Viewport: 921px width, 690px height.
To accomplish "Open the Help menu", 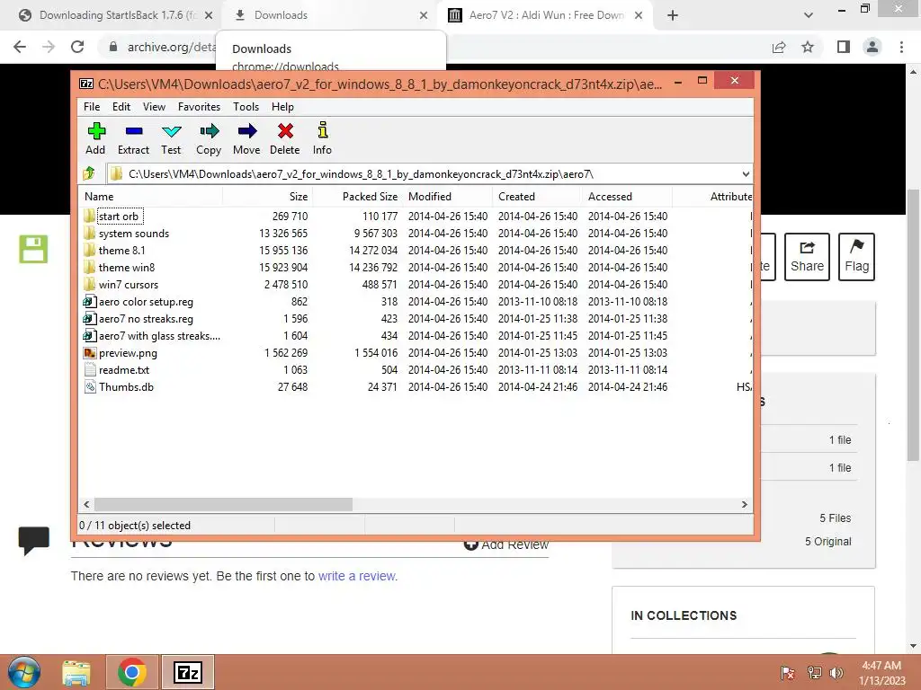I will 282,107.
